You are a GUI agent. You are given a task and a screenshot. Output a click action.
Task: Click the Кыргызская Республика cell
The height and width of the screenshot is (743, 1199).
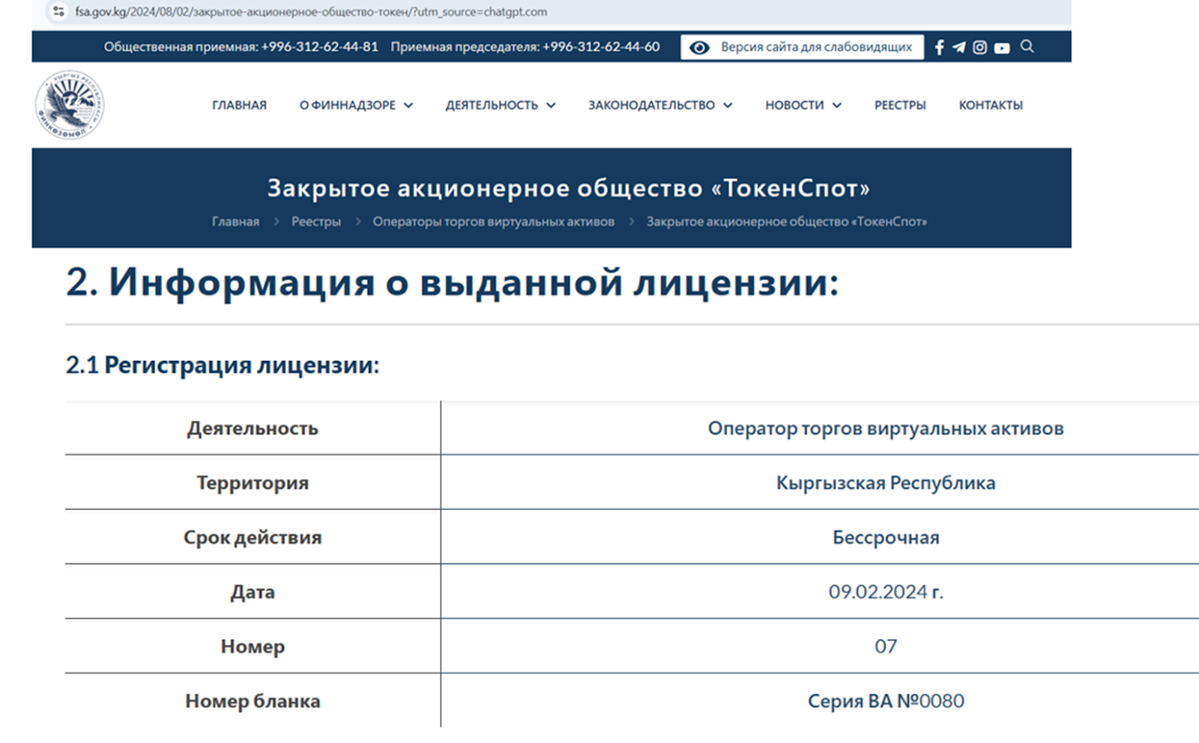pos(886,483)
